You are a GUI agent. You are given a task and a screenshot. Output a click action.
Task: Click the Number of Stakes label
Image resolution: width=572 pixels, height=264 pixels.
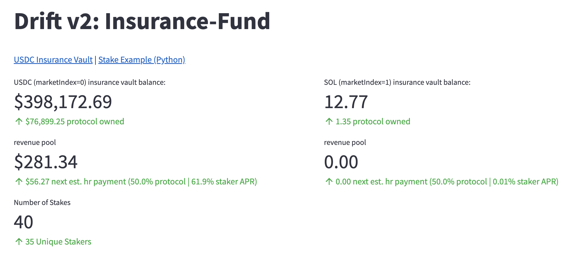[x=42, y=203]
